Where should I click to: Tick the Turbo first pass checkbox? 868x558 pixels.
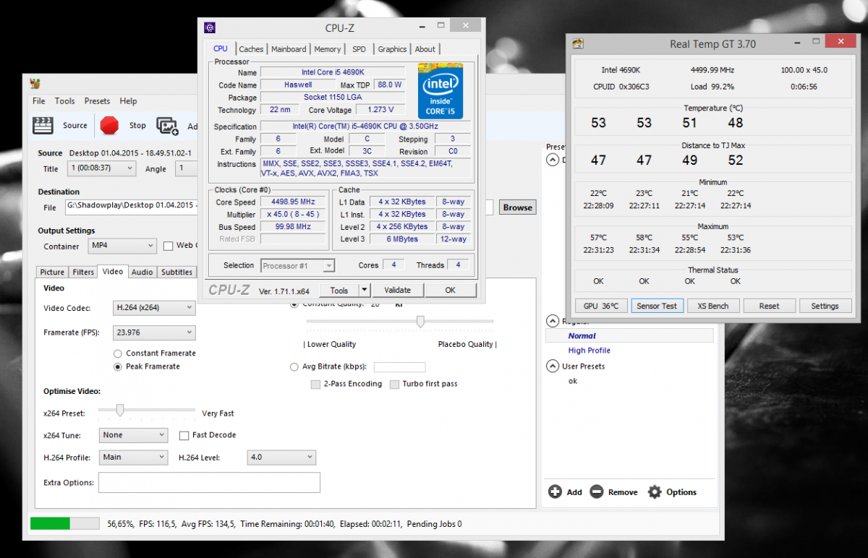click(x=394, y=384)
